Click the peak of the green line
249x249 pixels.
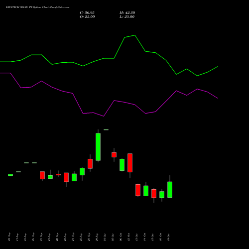pyautogui.click(x=135, y=35)
